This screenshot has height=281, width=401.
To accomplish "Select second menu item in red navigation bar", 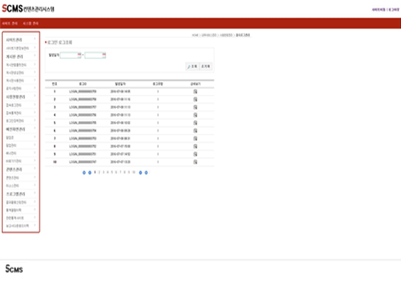I will click(31, 23).
